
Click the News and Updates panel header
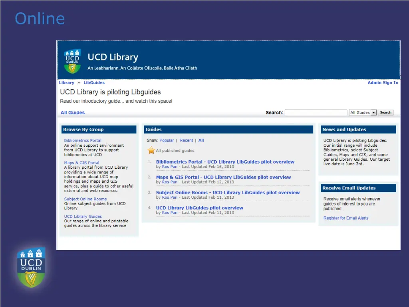pos(358,130)
